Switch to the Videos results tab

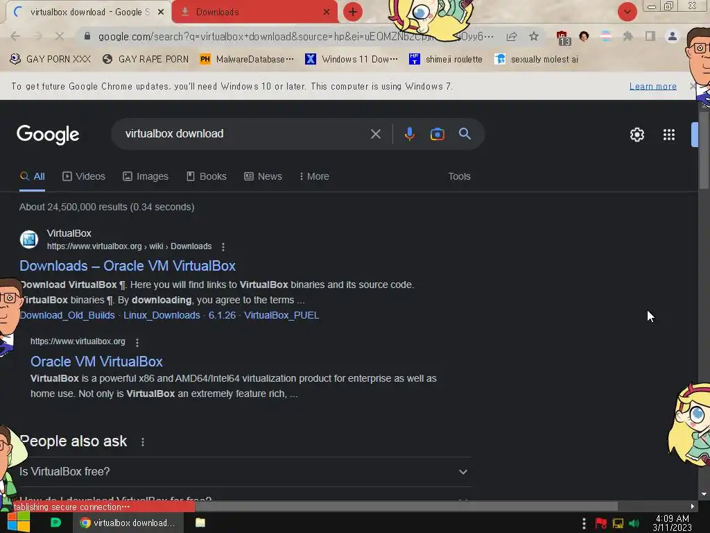pos(84,176)
